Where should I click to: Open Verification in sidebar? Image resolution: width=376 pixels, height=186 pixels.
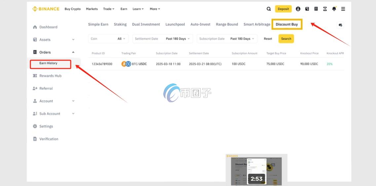(49, 139)
